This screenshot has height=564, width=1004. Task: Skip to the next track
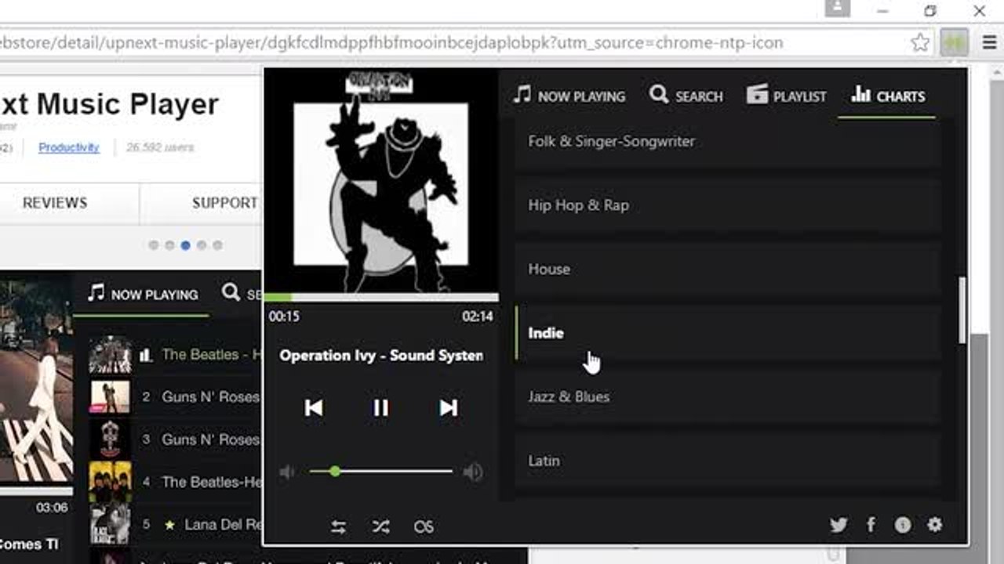click(x=449, y=407)
